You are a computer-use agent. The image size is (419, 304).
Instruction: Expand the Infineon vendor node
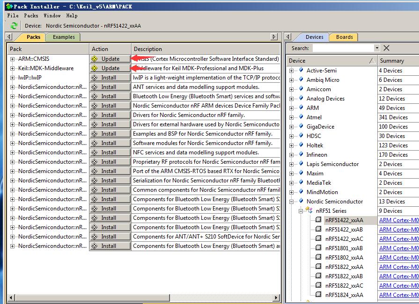pyautogui.click(x=291, y=155)
